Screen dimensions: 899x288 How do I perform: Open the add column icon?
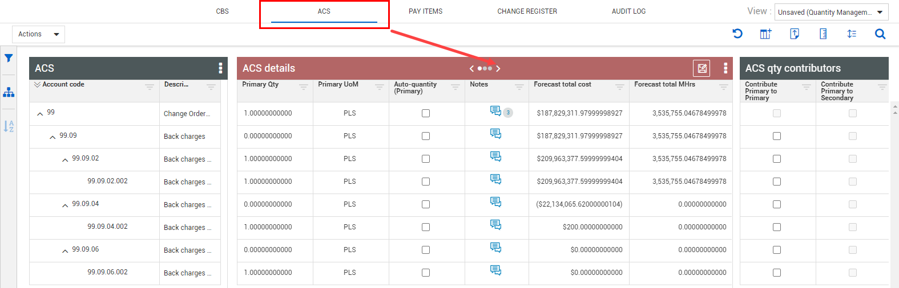pos(766,34)
